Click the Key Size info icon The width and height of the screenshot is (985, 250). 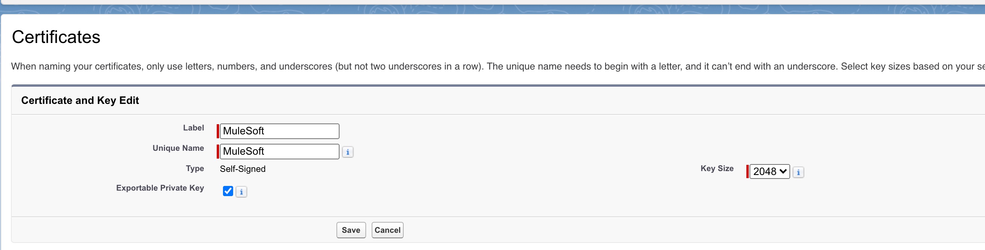click(x=798, y=172)
